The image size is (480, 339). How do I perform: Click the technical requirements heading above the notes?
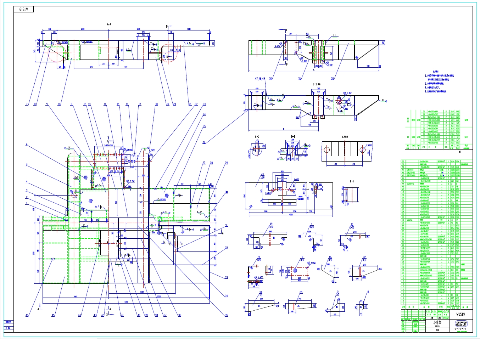[436, 71]
